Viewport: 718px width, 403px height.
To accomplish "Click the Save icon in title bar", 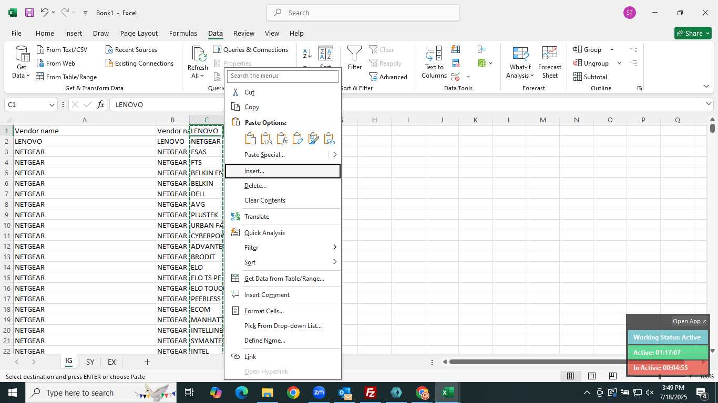I will tap(29, 13).
